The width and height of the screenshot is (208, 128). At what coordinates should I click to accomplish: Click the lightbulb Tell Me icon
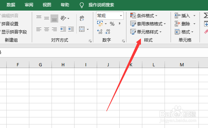pyautogui.click(x=82, y=5)
